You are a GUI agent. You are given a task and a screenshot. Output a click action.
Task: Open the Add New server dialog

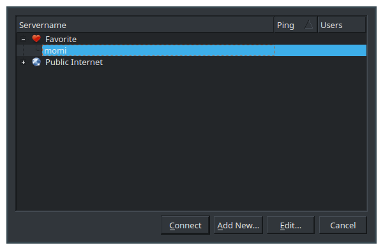pos(238,225)
